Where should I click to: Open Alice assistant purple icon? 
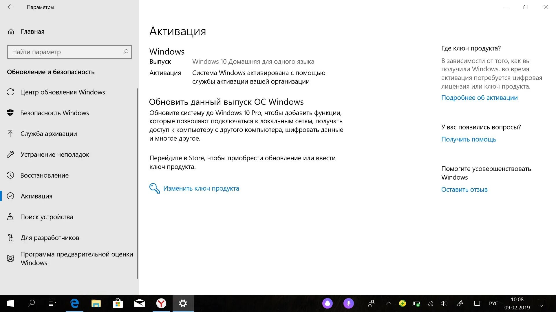pyautogui.click(x=328, y=303)
